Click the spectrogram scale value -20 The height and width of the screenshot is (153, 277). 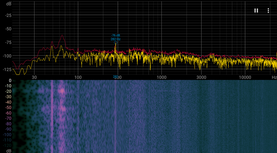8,91
